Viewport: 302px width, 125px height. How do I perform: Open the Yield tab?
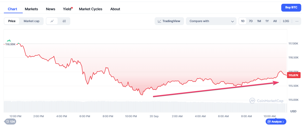pyautogui.click(x=67, y=9)
